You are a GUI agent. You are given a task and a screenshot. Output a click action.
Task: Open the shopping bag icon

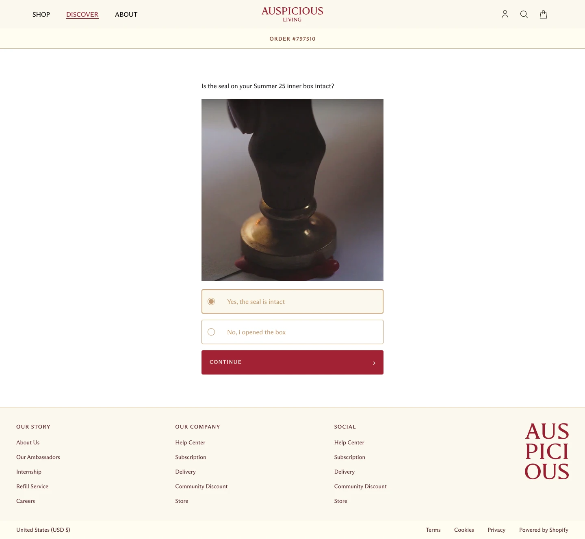(544, 15)
